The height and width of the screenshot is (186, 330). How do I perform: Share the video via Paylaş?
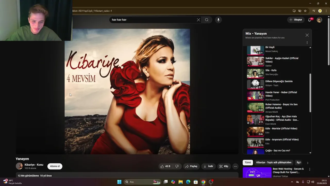tap(191, 166)
